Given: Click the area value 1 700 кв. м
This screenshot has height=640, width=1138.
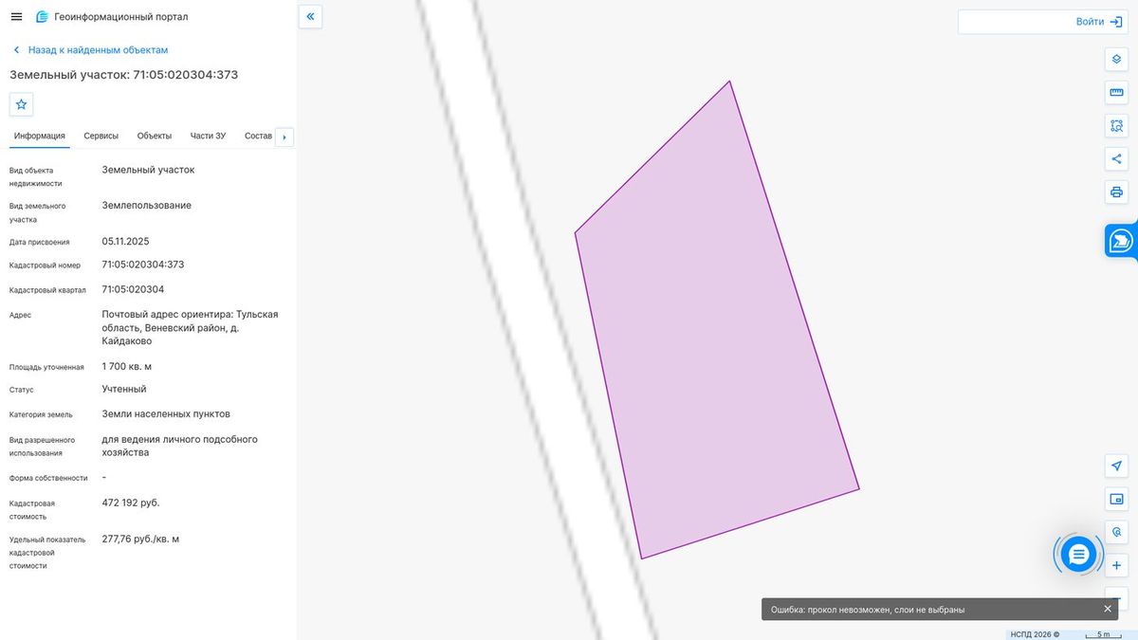Looking at the screenshot, I should (127, 366).
